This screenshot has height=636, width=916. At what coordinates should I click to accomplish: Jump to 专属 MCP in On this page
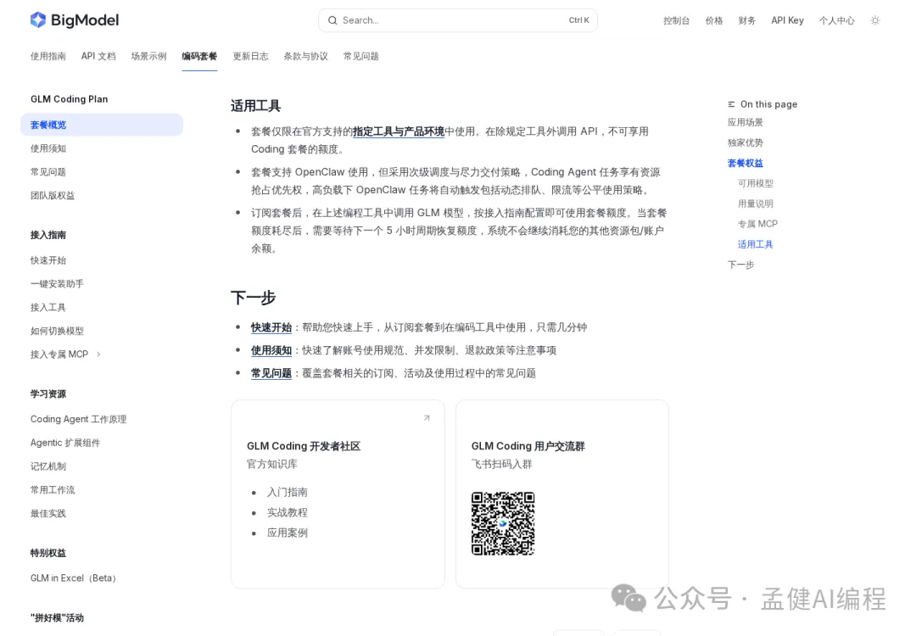[x=757, y=224]
